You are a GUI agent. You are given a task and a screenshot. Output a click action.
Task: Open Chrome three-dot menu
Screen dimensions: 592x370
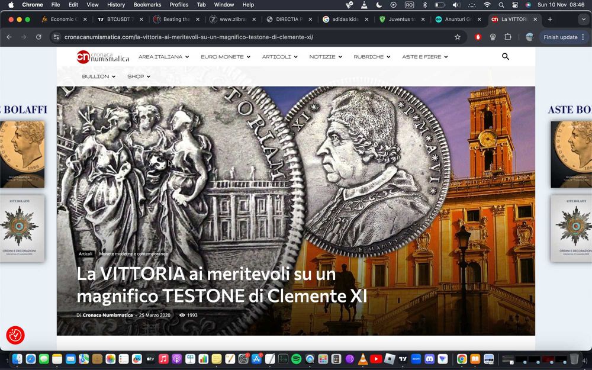[583, 37]
